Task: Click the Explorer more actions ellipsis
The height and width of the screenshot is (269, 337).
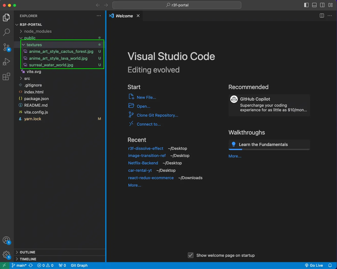Action: tap(99, 16)
